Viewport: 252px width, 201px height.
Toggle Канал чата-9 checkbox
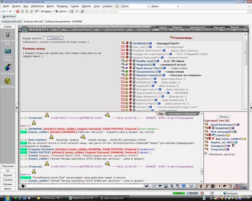[x=45, y=38]
